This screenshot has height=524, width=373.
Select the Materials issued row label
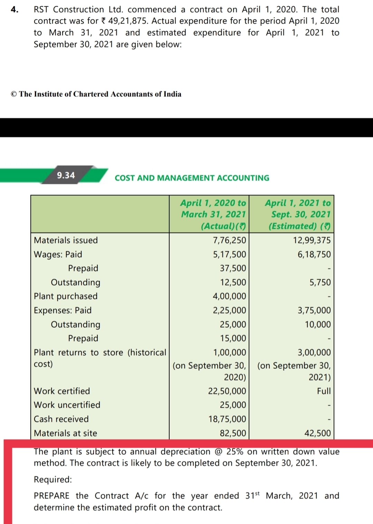click(x=66, y=240)
